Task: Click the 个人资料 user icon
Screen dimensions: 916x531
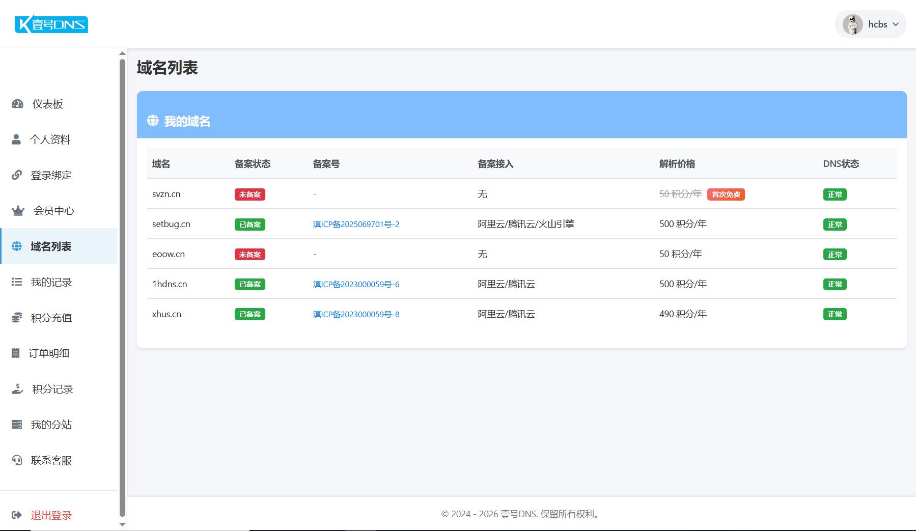Action: (x=16, y=139)
